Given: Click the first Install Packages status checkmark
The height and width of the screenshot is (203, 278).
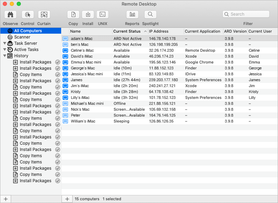Looking at the screenshot, I should [58, 62].
